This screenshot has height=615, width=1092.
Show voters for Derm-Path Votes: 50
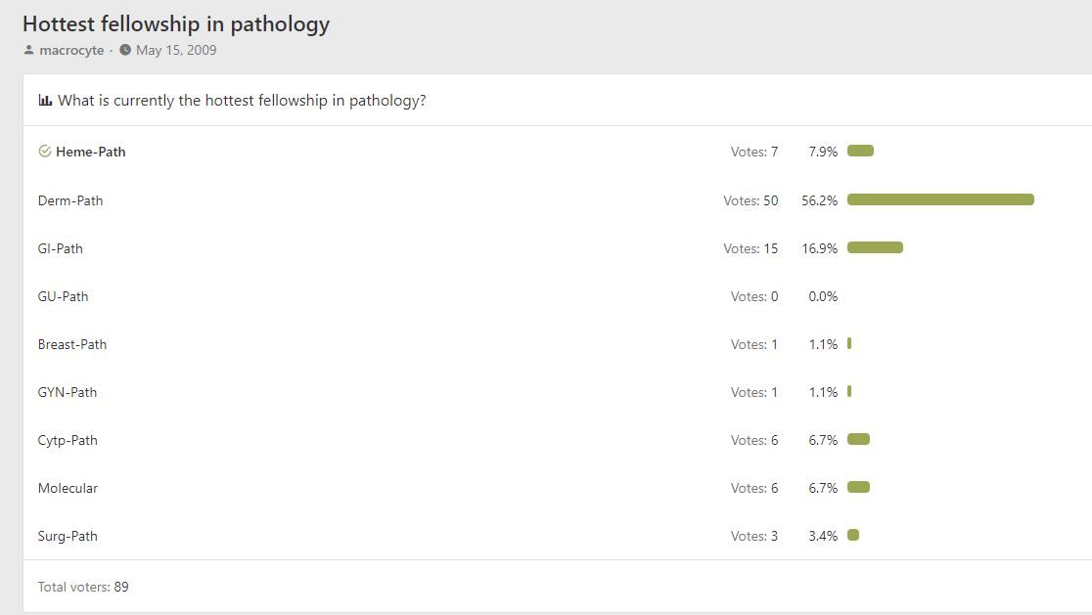click(x=751, y=200)
